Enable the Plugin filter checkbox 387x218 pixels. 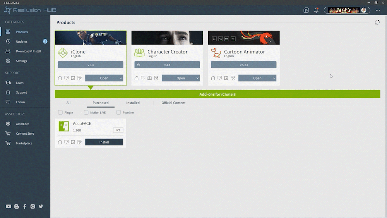(60, 113)
